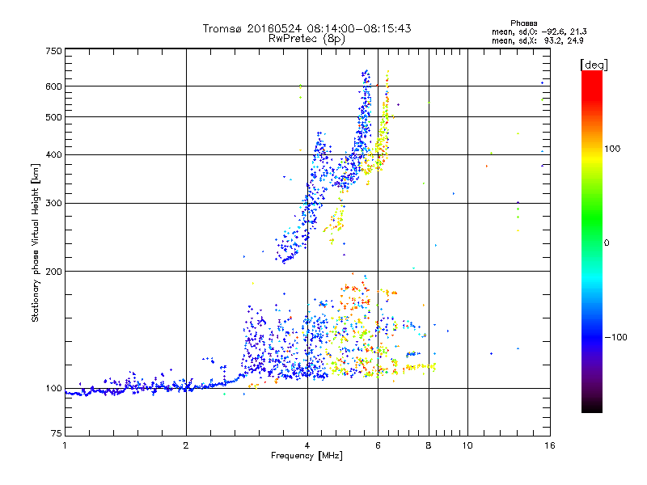647x485 pixels.
Task: Click the x-axis label '2'
Action: (x=186, y=445)
